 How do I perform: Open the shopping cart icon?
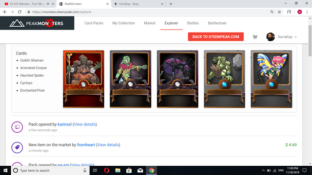coord(255,37)
